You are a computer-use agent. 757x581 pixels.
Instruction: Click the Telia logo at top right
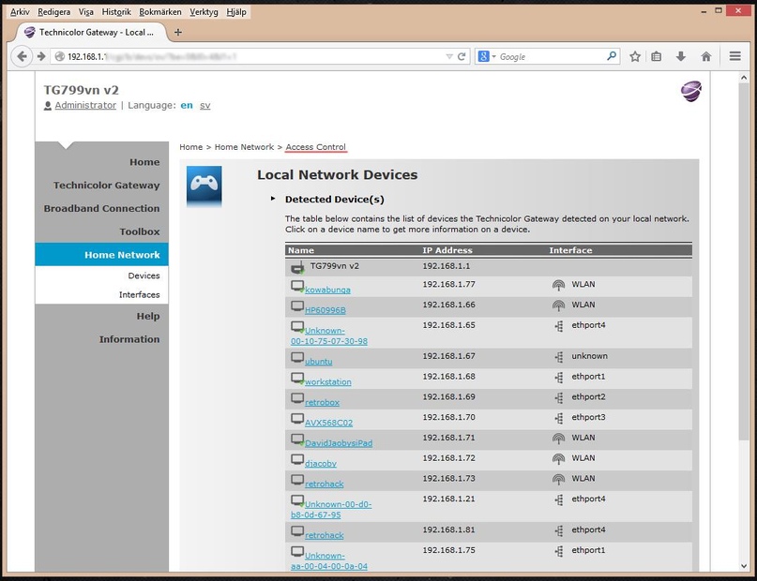click(691, 91)
